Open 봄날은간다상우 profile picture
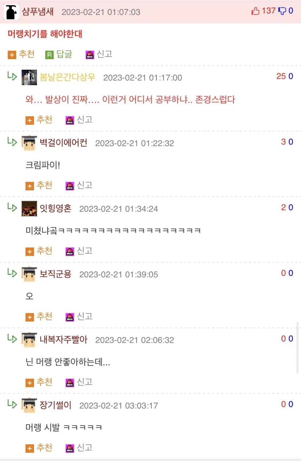Screen dimensions: 301x461 pos(29,77)
